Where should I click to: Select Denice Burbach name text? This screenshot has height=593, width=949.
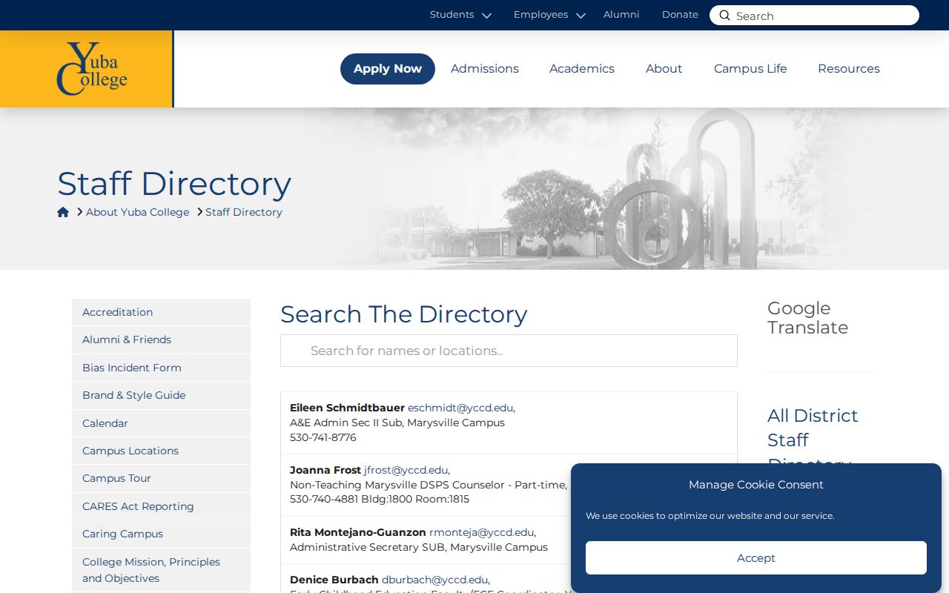(x=334, y=580)
